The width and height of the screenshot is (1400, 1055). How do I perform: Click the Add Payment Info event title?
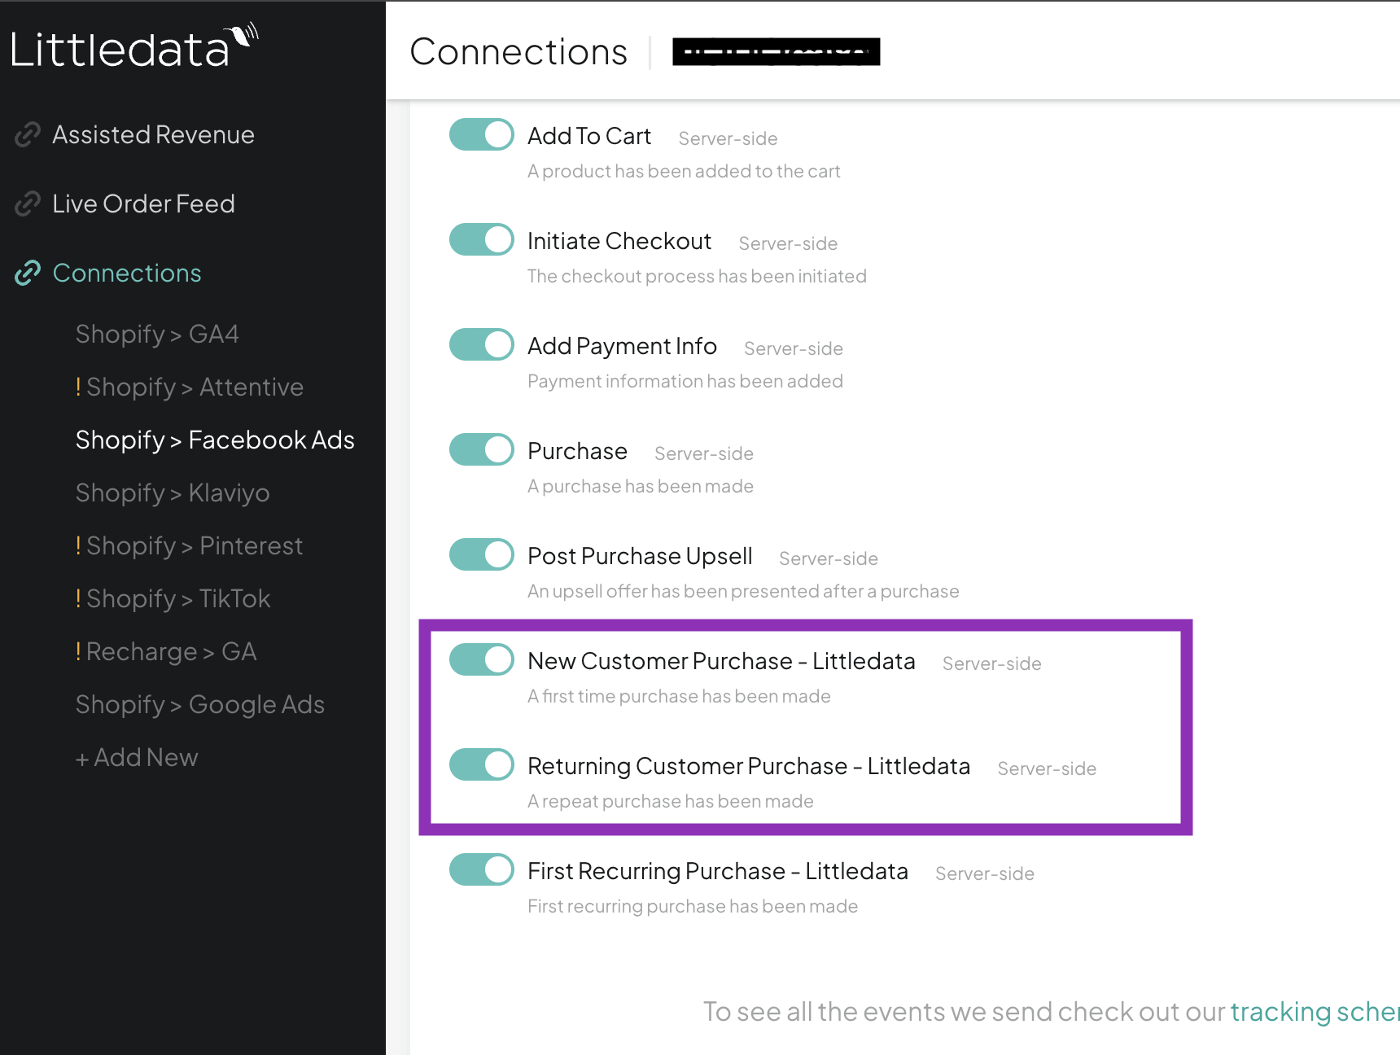pyautogui.click(x=622, y=346)
